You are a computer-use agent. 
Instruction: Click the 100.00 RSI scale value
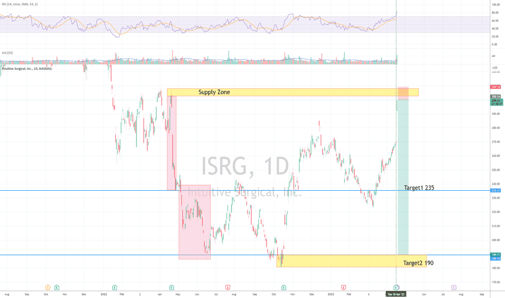point(495,4)
